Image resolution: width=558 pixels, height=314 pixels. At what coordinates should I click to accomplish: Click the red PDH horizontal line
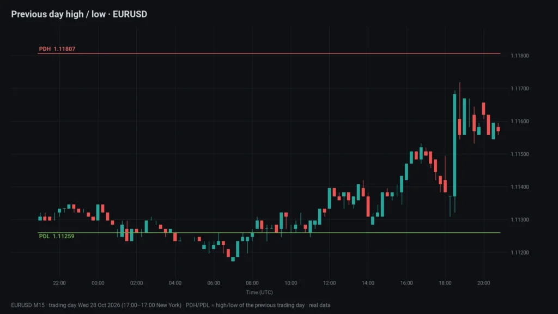[269, 53]
